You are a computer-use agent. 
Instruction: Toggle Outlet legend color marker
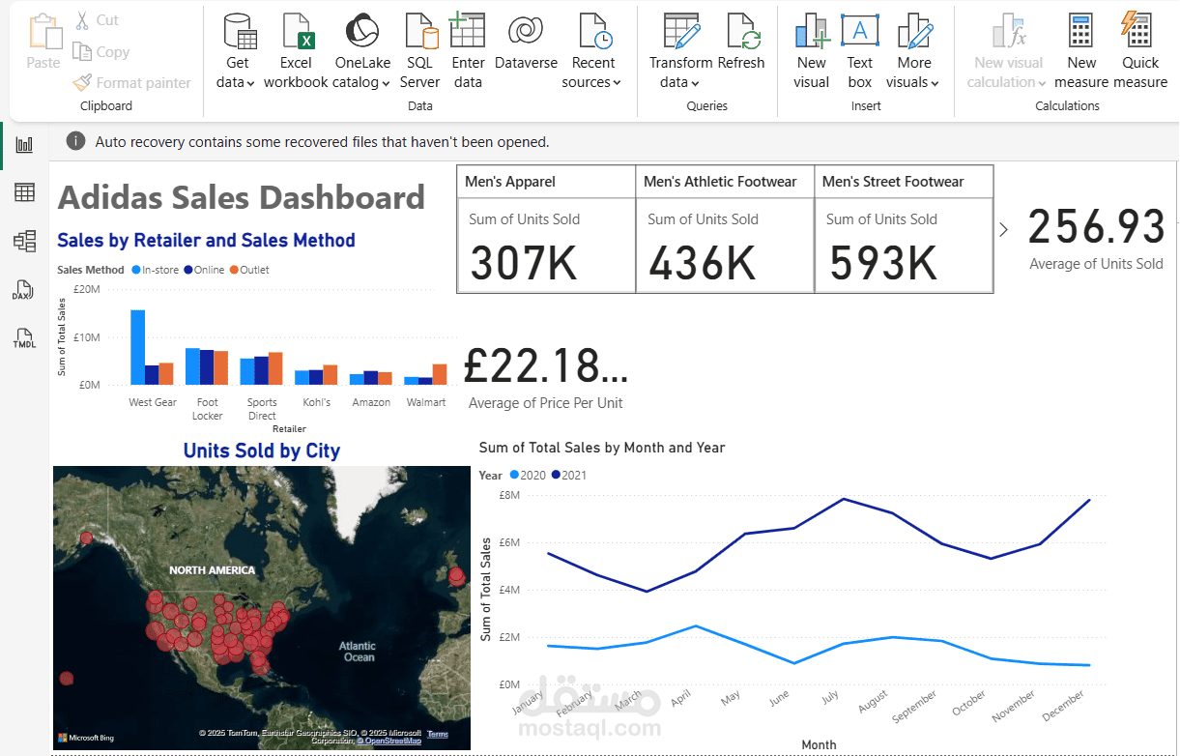[235, 270]
